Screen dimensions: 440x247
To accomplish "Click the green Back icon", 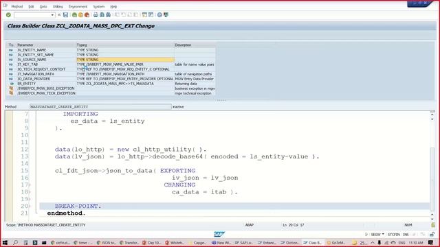I will click(x=74, y=15).
